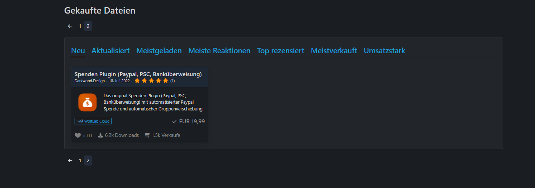Open the Umsatzstark tab
The height and width of the screenshot is (188, 535).
click(x=384, y=51)
